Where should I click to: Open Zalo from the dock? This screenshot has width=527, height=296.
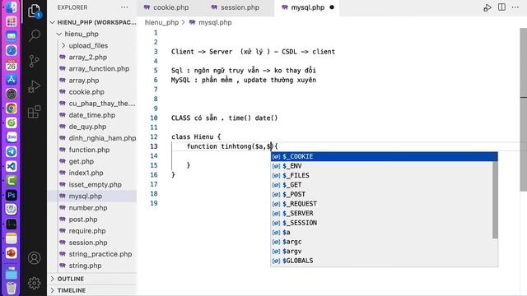click(11, 137)
